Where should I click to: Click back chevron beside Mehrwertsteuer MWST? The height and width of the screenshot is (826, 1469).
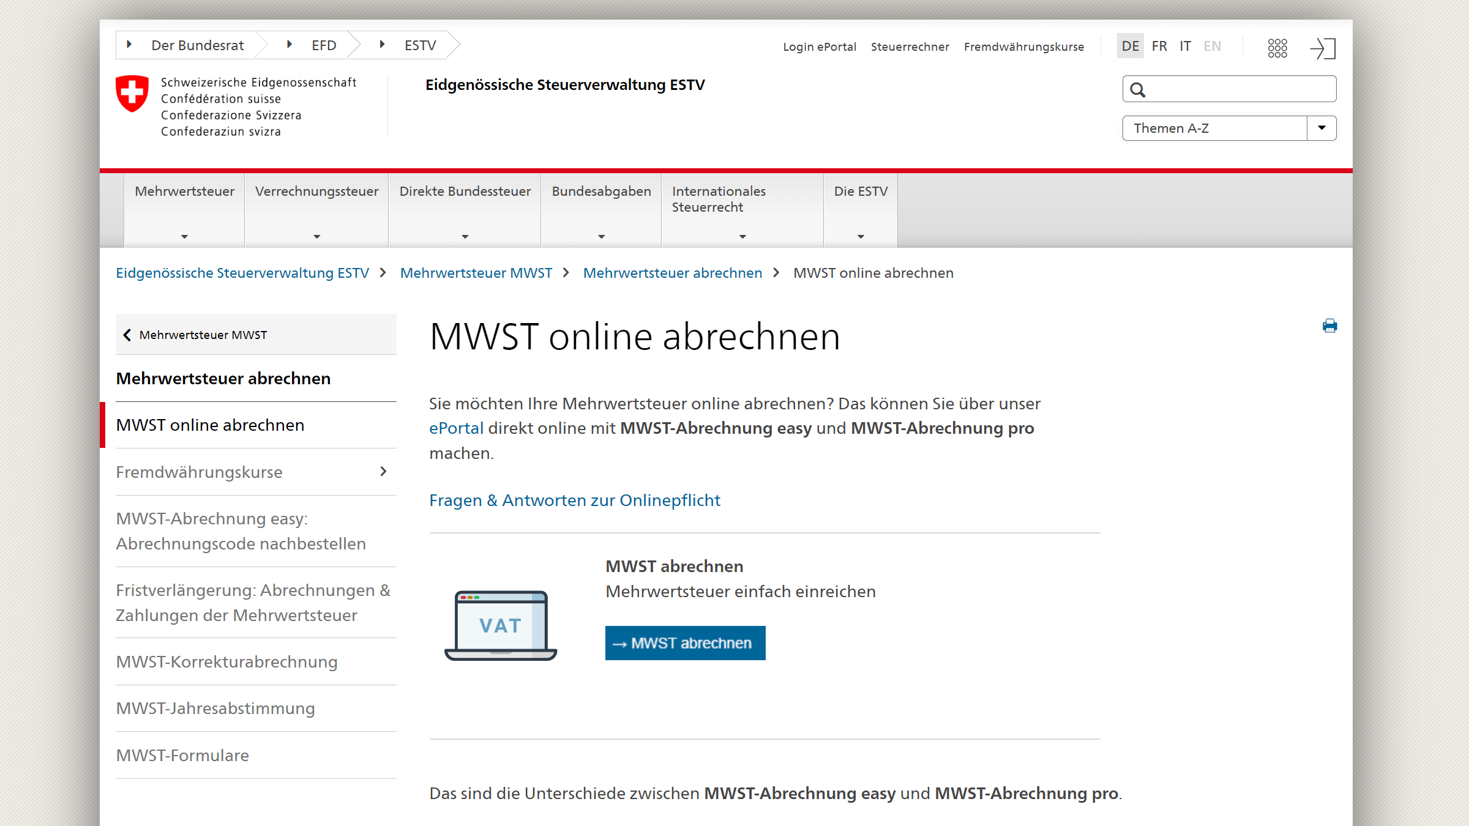coord(127,335)
